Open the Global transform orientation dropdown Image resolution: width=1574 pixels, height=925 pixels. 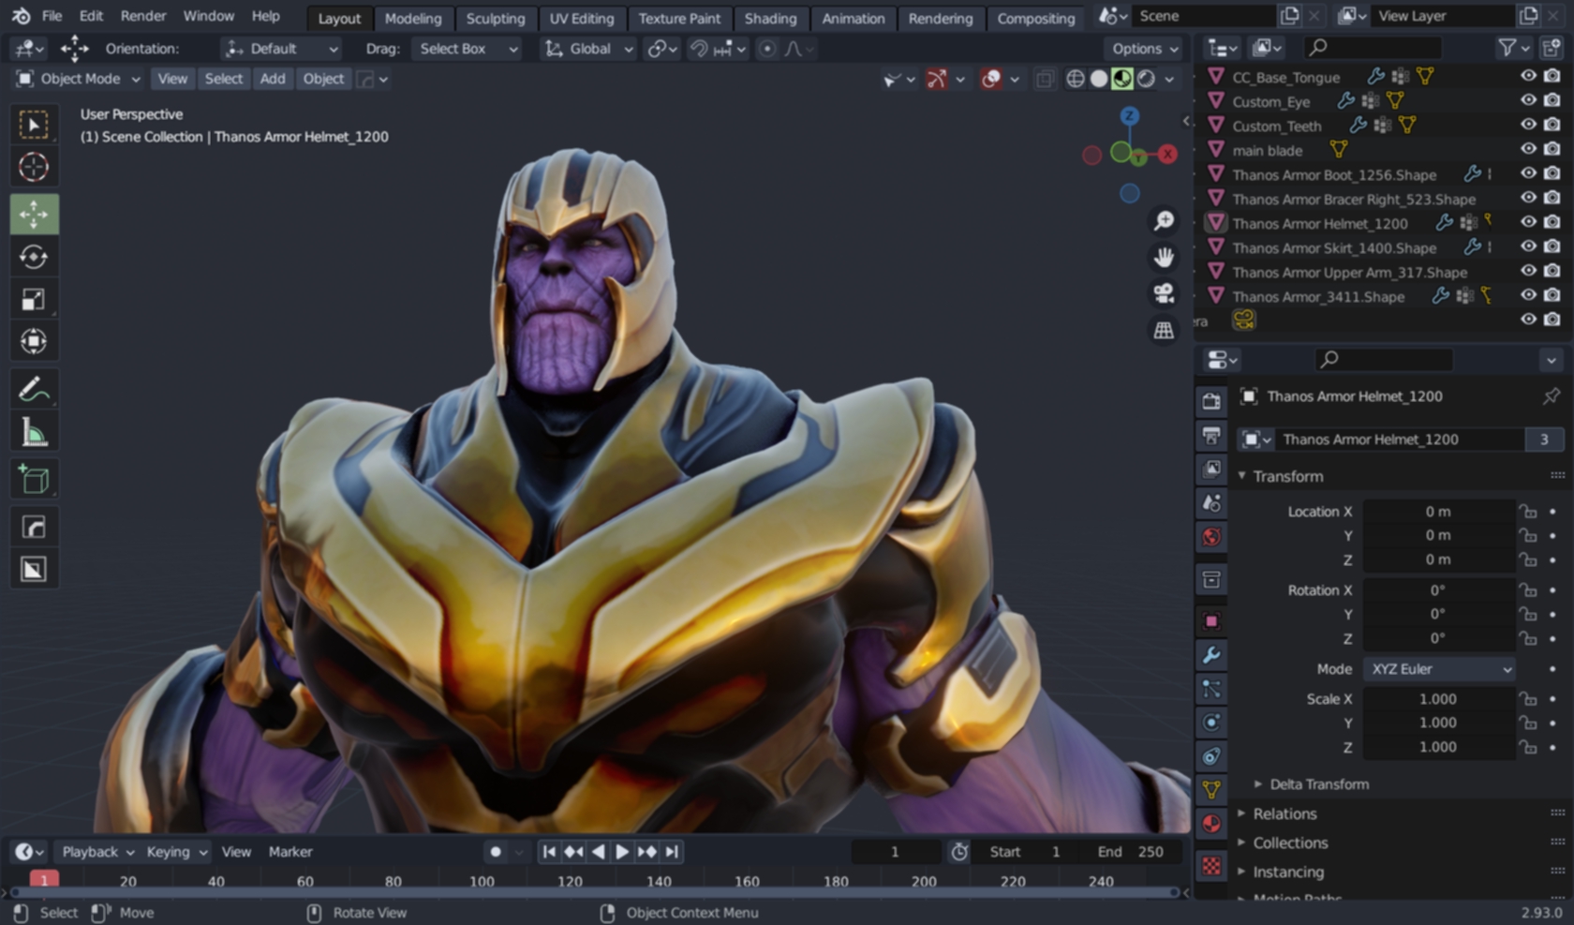589,49
